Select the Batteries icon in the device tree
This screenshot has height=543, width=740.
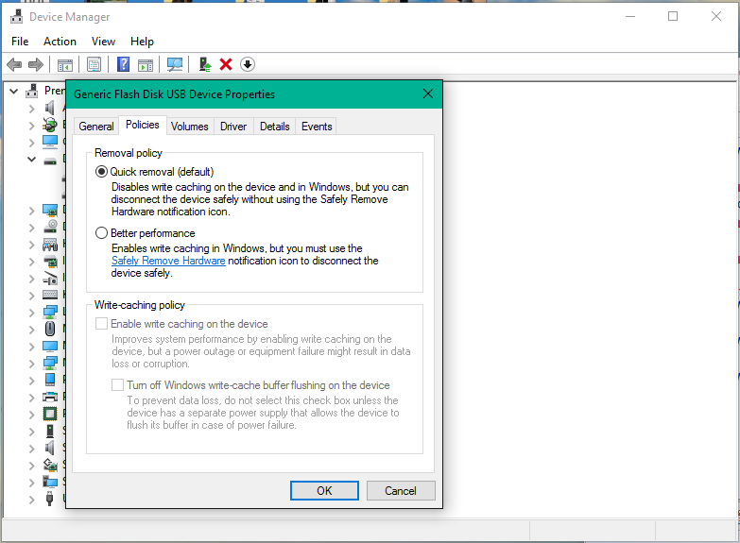49,125
